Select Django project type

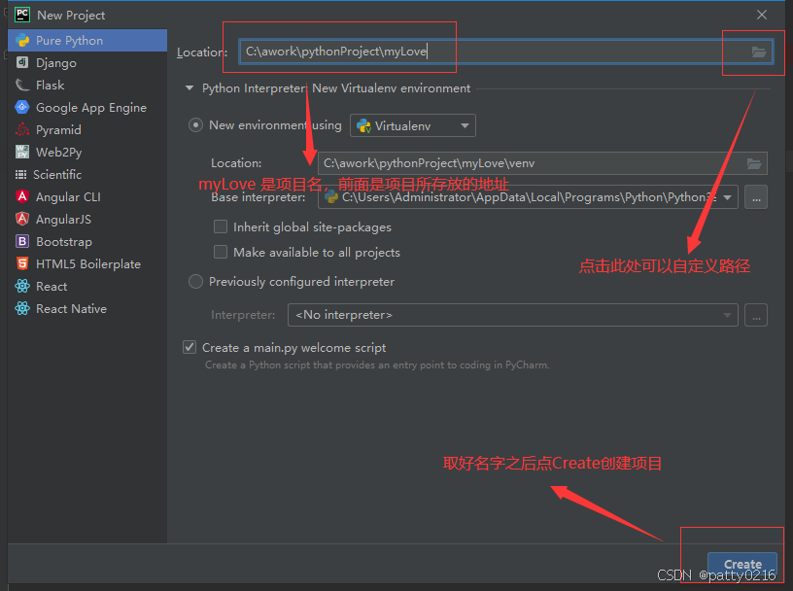point(87,63)
